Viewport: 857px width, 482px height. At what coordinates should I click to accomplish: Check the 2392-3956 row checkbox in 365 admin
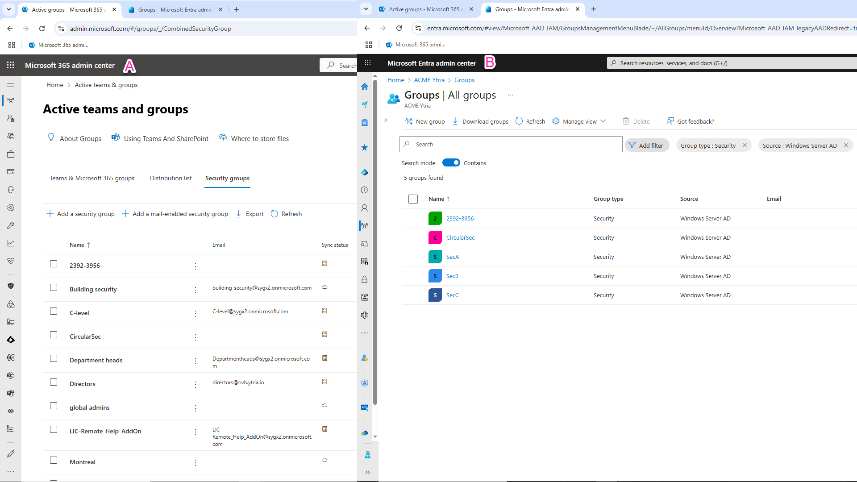tap(54, 264)
